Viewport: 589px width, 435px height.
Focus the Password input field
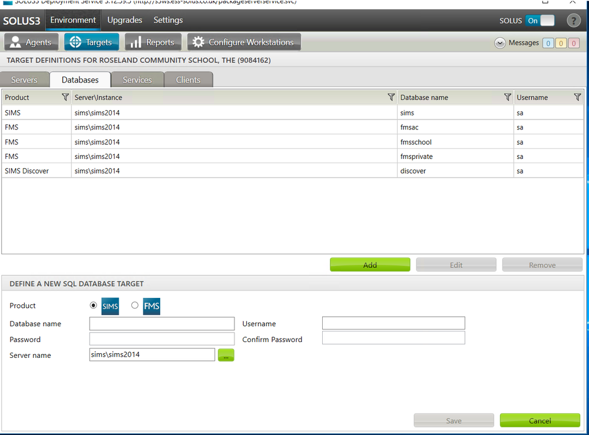[162, 339]
